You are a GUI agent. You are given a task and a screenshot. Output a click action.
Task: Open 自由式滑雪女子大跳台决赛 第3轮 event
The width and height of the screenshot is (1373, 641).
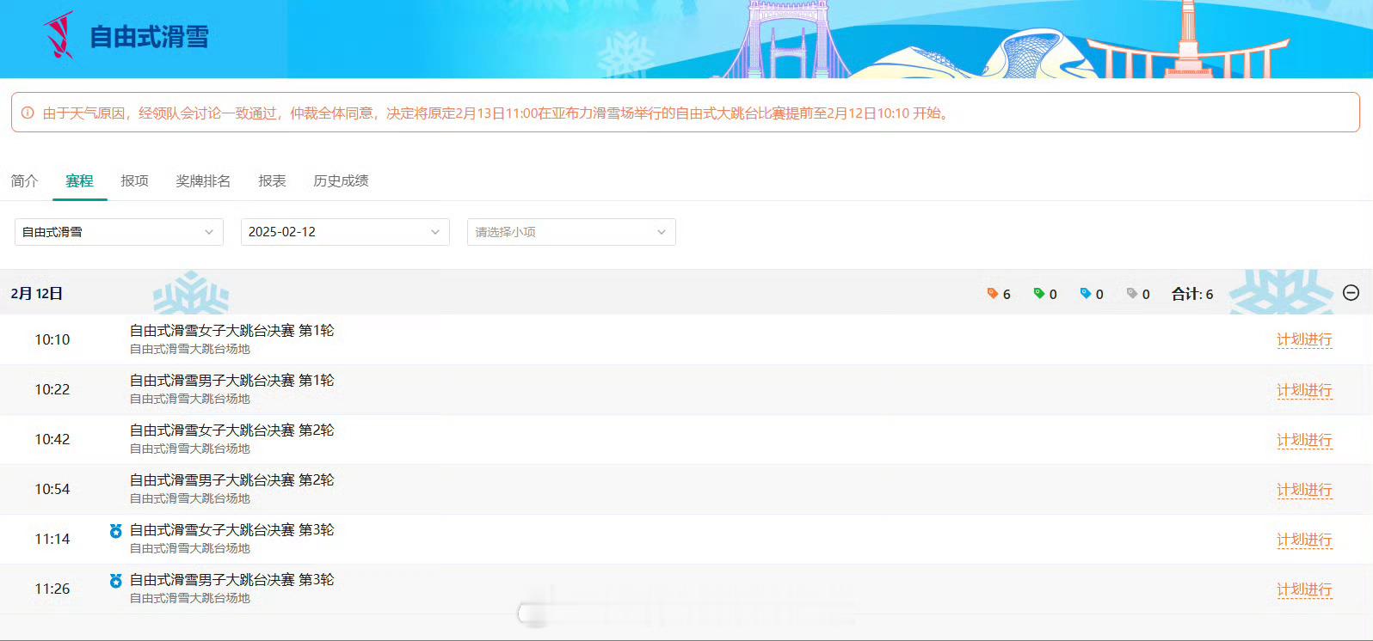click(x=231, y=529)
